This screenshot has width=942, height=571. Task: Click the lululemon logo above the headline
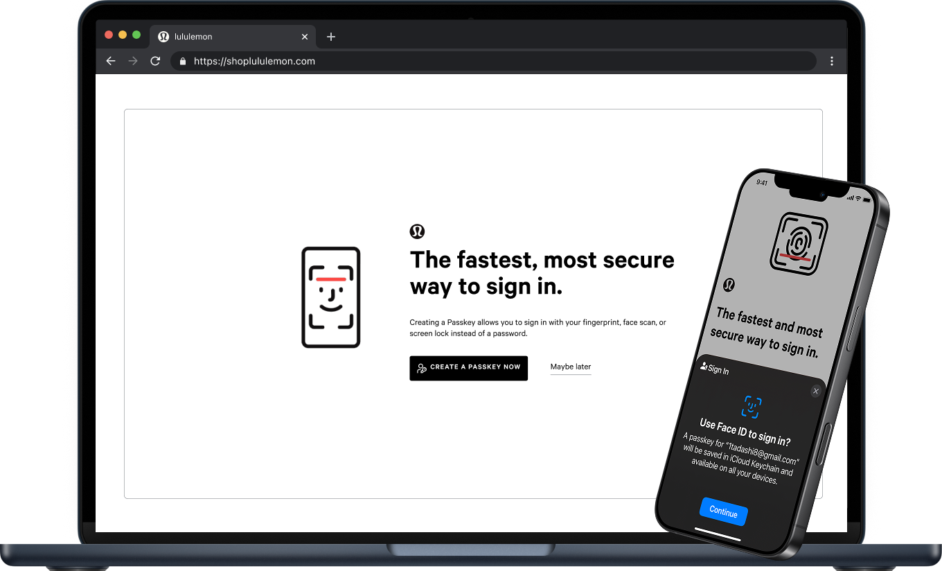[x=417, y=231]
